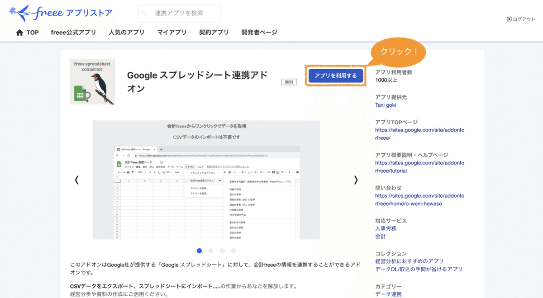Open the freee公式アプリ menu
This screenshot has width=543, height=298.
[73, 33]
